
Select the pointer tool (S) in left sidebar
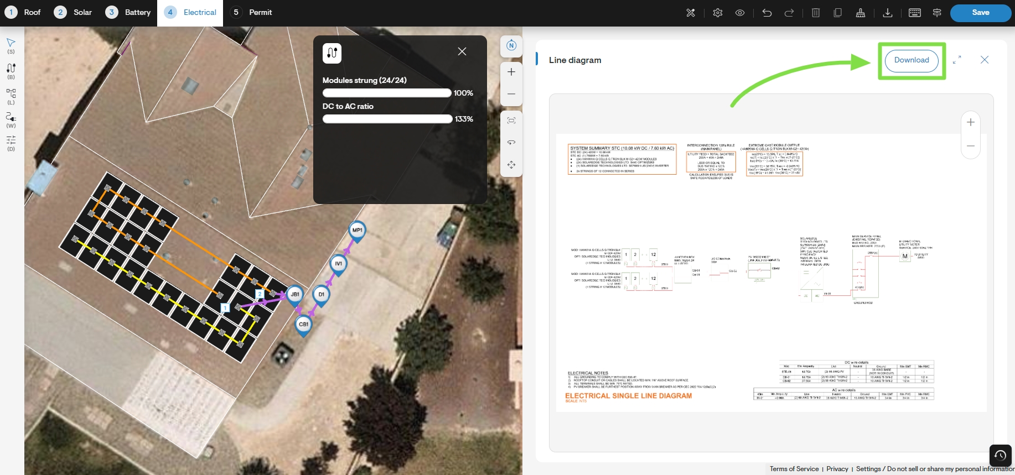pos(11,46)
